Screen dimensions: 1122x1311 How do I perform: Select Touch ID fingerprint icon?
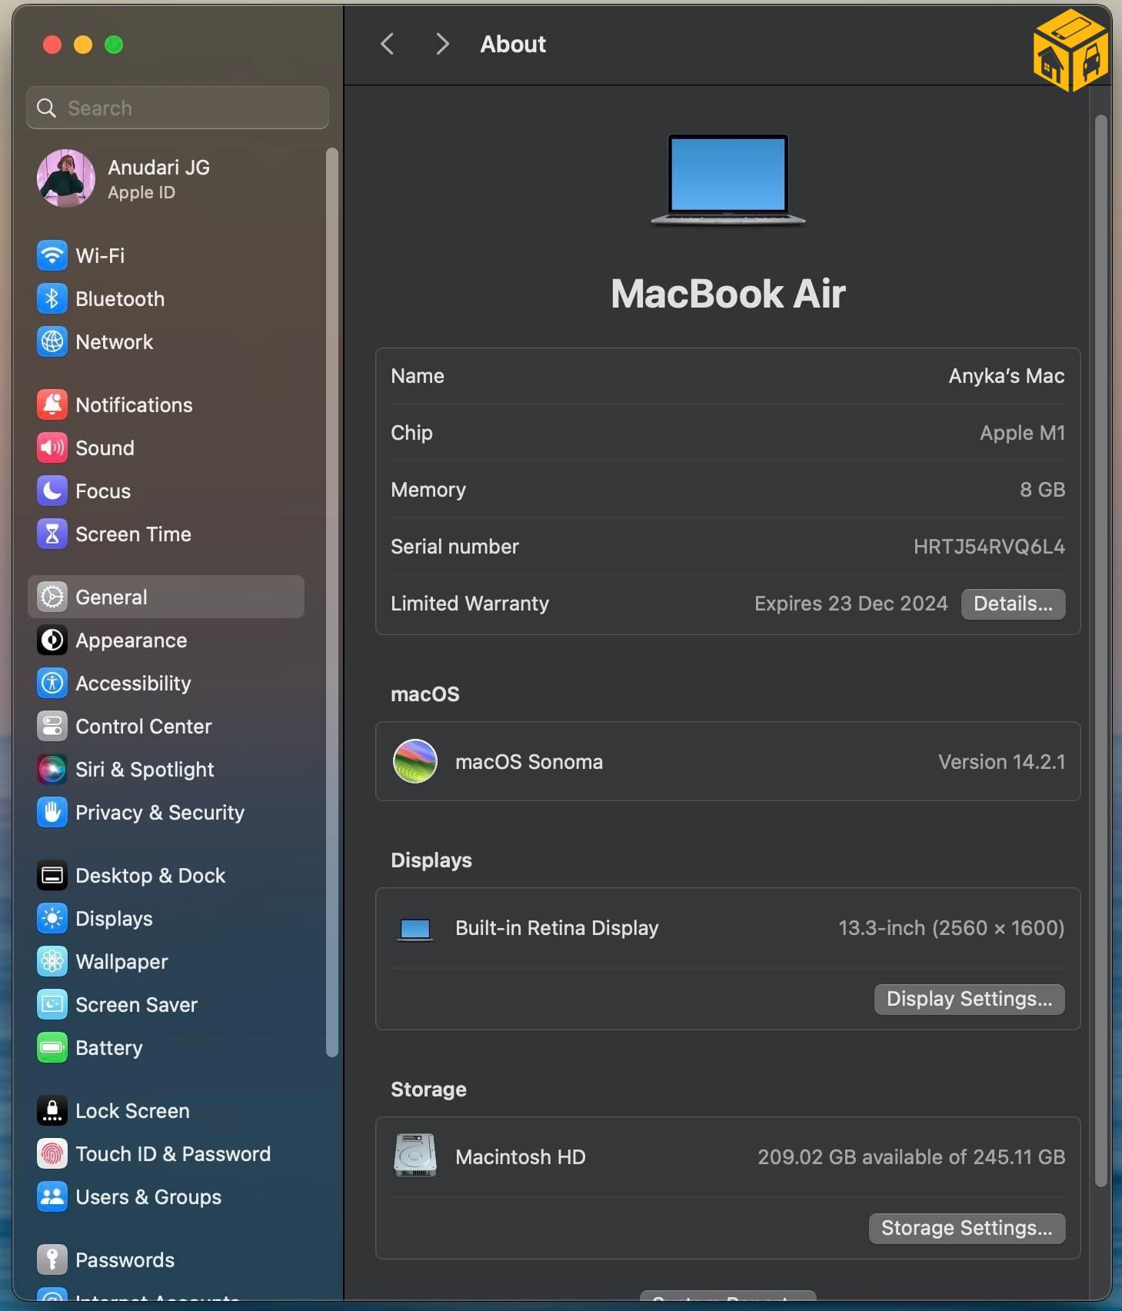(52, 1153)
